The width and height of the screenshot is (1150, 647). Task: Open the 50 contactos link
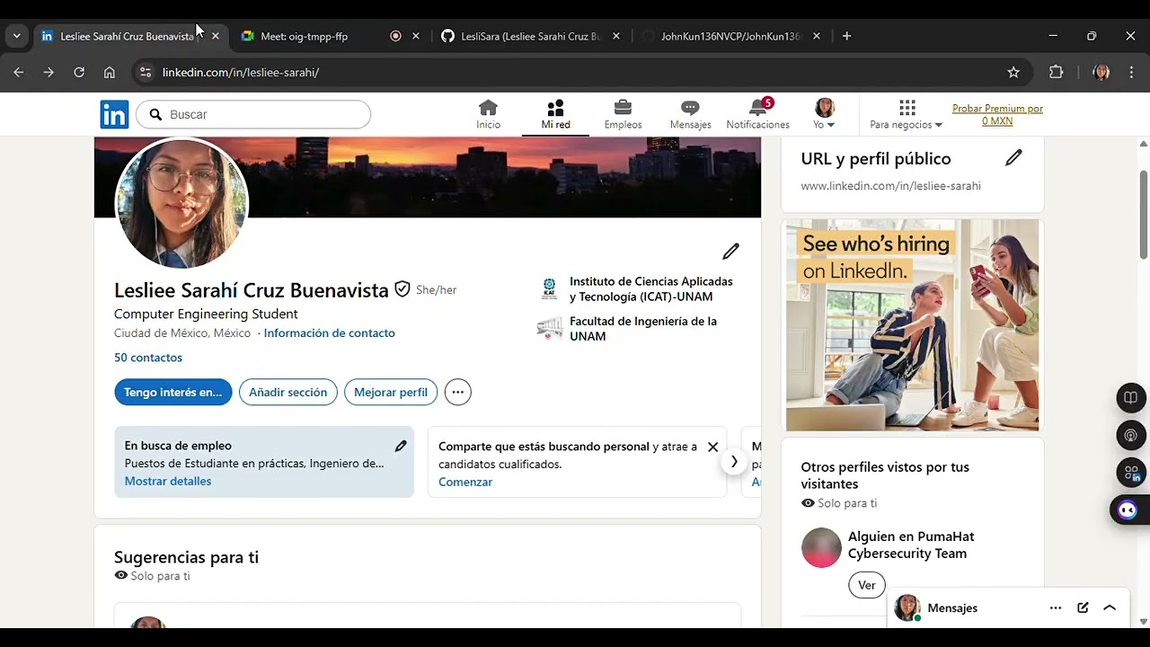tap(148, 358)
